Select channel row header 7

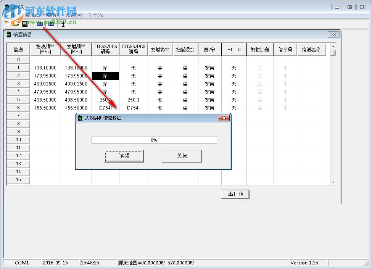click(18, 116)
